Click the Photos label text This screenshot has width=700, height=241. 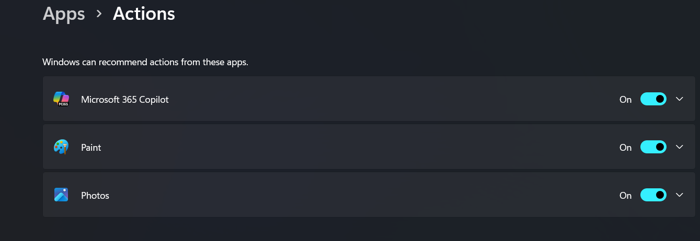click(95, 196)
